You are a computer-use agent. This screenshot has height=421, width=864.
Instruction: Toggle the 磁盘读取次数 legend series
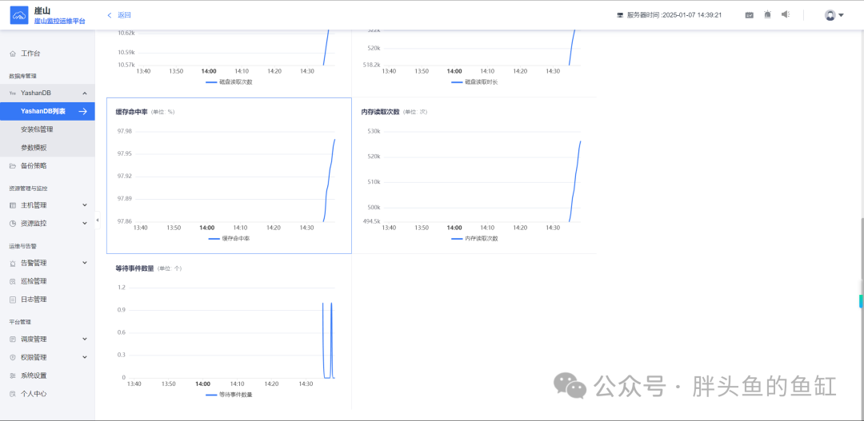[229, 82]
